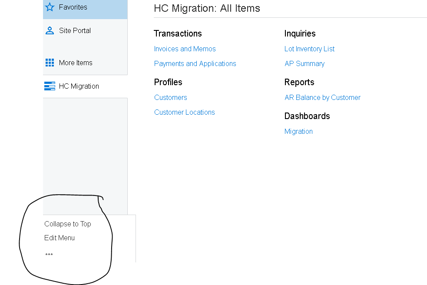Click the HC Migration: All Items heading
The width and height of the screenshot is (427, 285).
click(x=207, y=8)
